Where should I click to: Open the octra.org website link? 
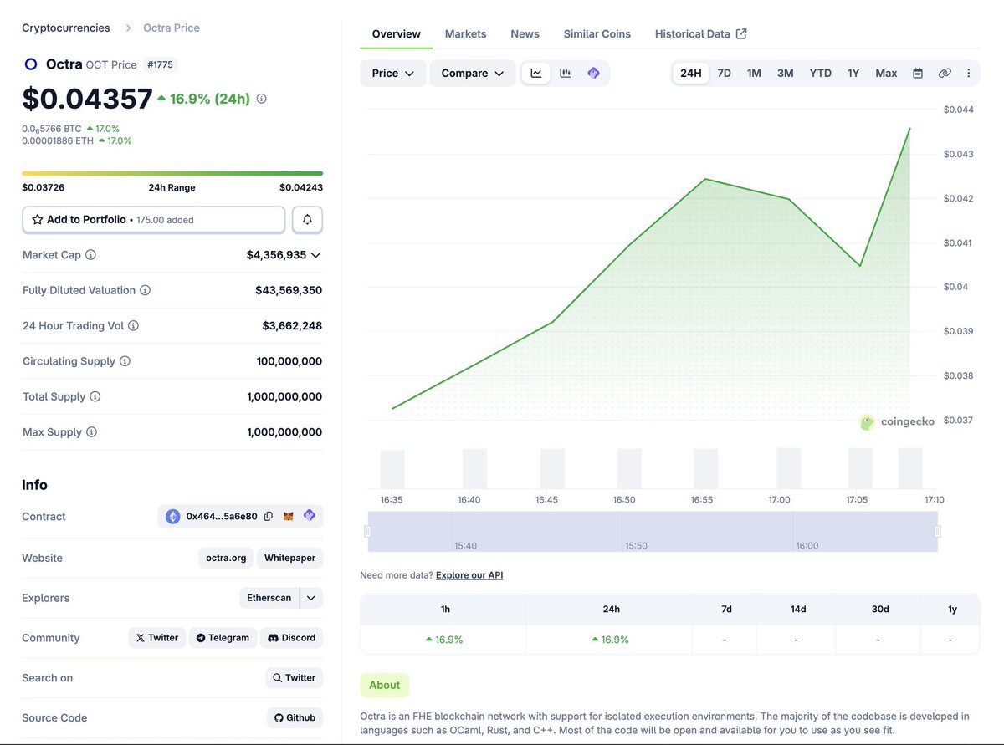coord(227,558)
